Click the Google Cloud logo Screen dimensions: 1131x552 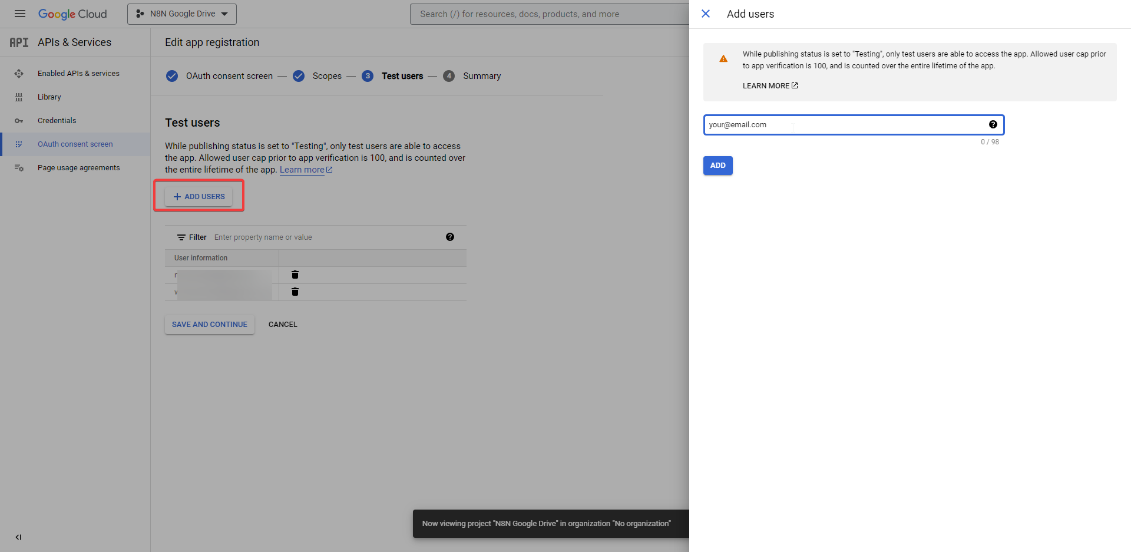pos(72,14)
